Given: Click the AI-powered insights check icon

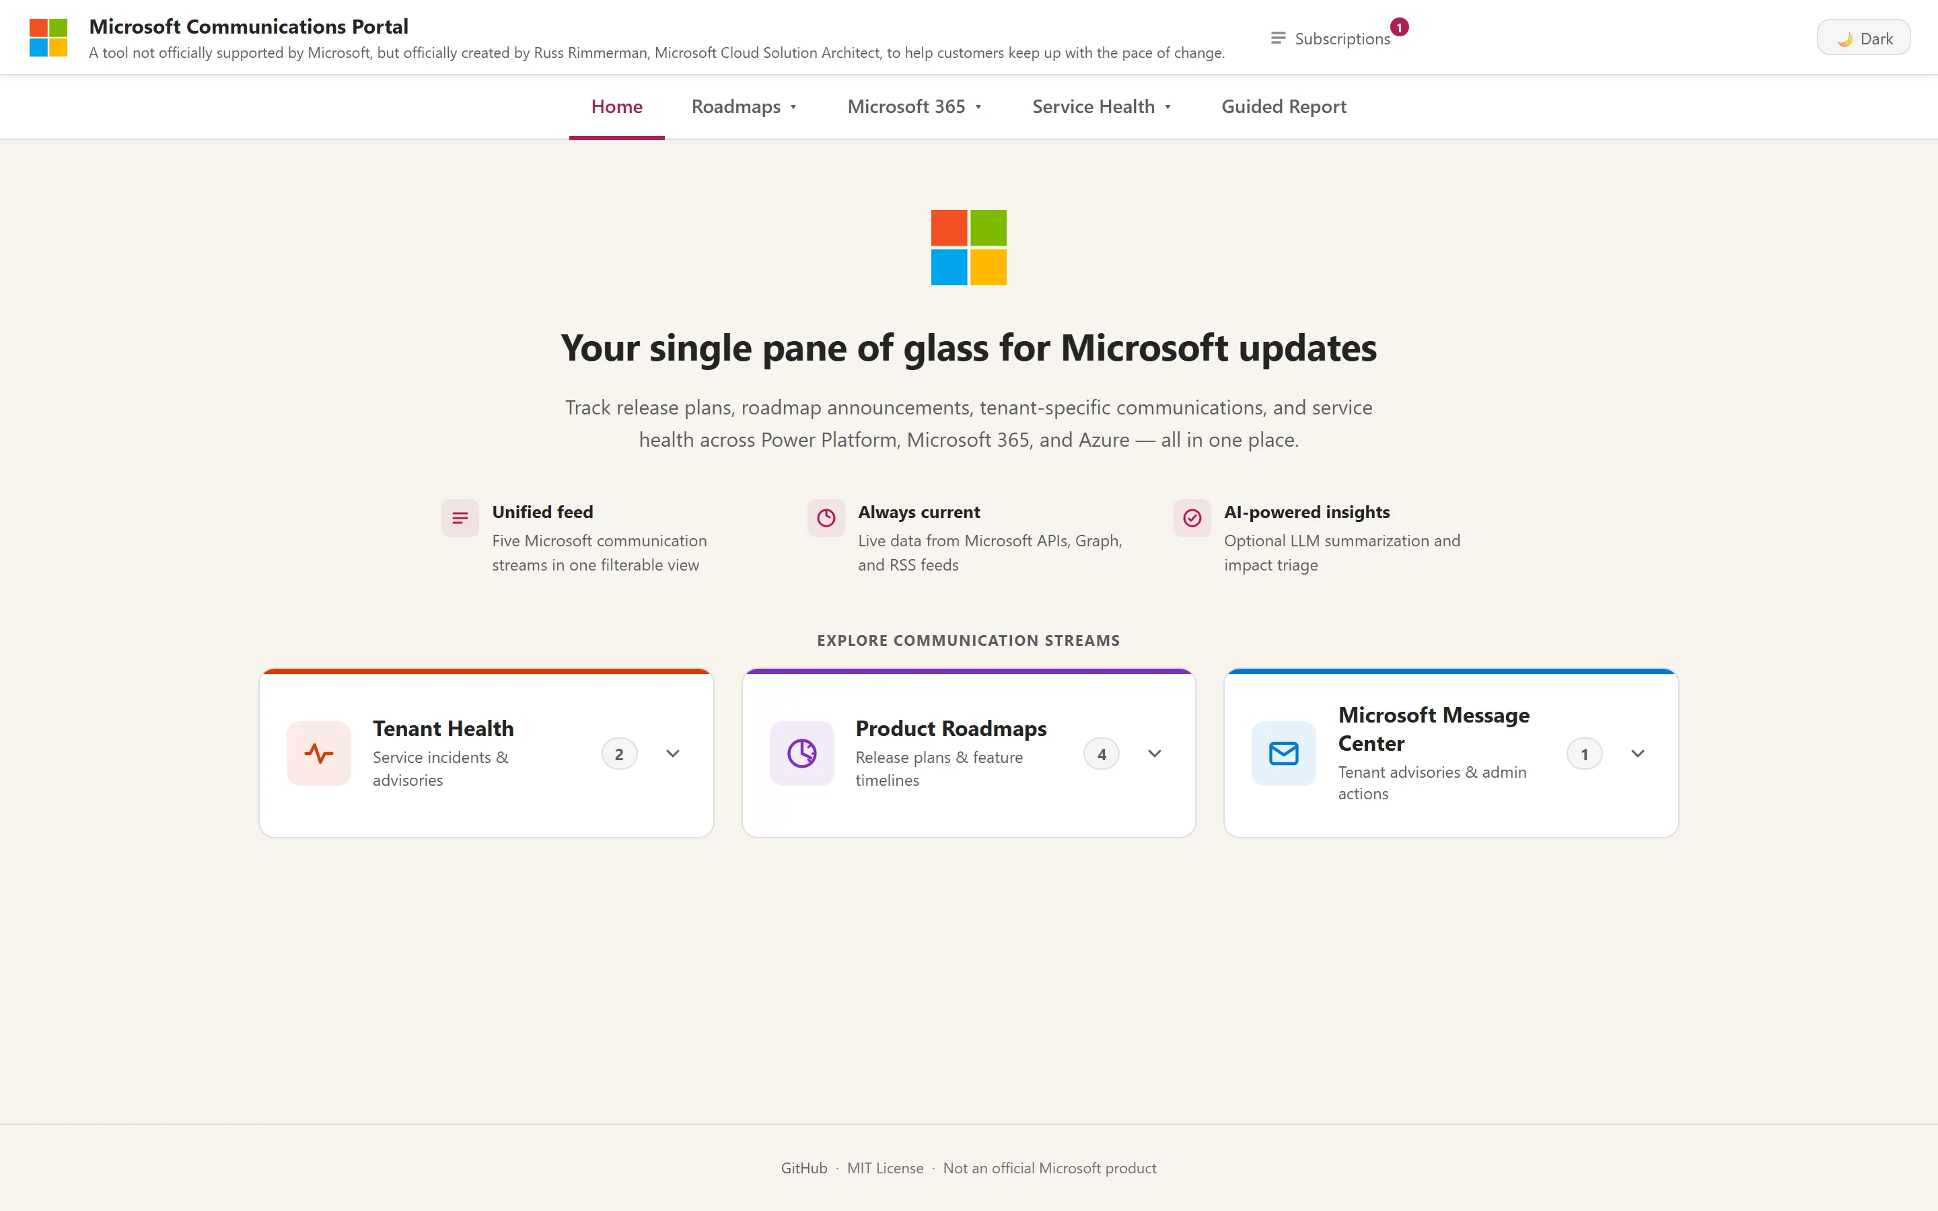Looking at the screenshot, I should 1192,518.
